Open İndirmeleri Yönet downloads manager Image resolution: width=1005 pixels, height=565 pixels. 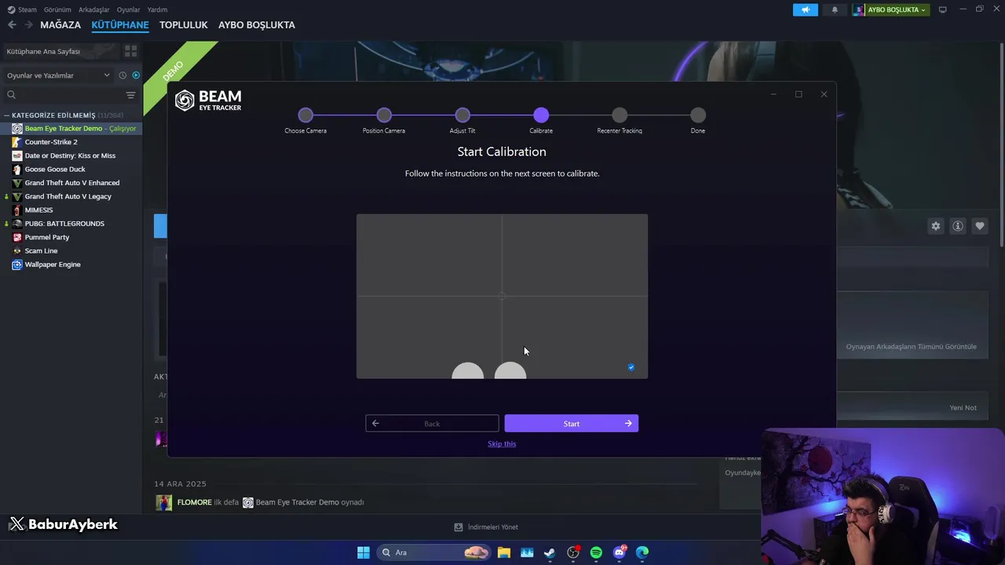point(486,527)
